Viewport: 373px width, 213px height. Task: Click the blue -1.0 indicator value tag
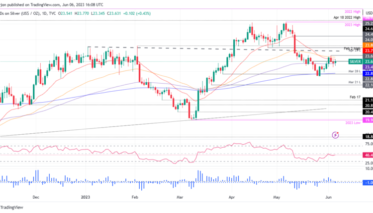click(x=368, y=182)
